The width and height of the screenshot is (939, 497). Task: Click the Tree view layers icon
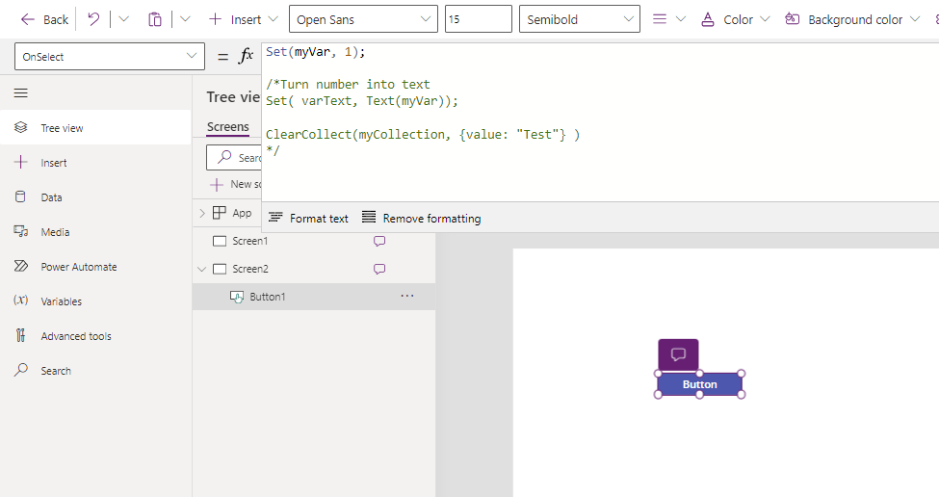21,127
